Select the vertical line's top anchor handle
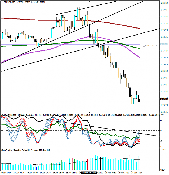This screenshot has height=175, width=169. coord(89,1)
